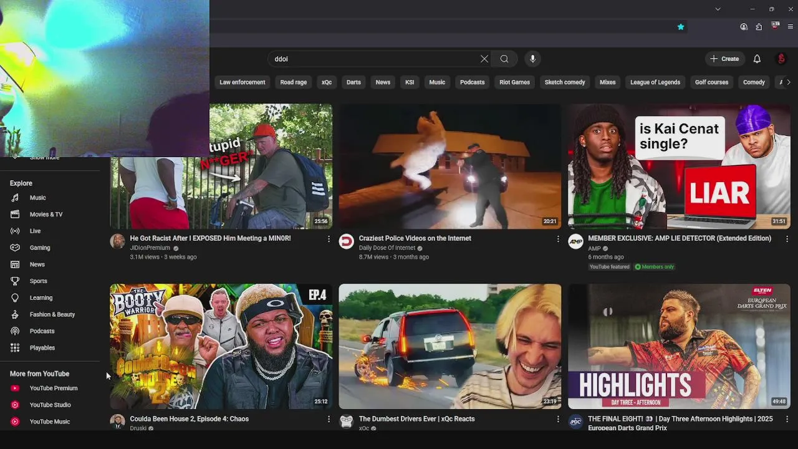This screenshot has width=798, height=449.
Task: Open Craziest Police Videos title link
Action: (x=415, y=238)
